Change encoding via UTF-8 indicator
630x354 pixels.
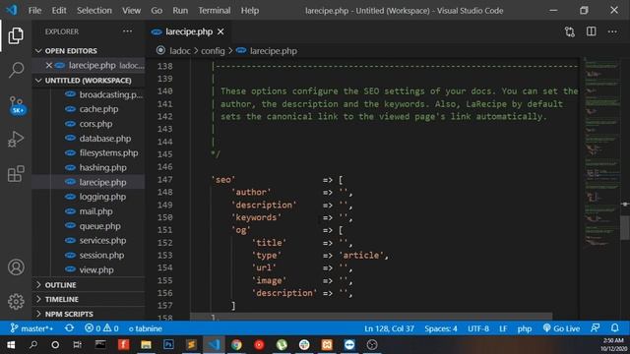pyautogui.click(x=478, y=328)
